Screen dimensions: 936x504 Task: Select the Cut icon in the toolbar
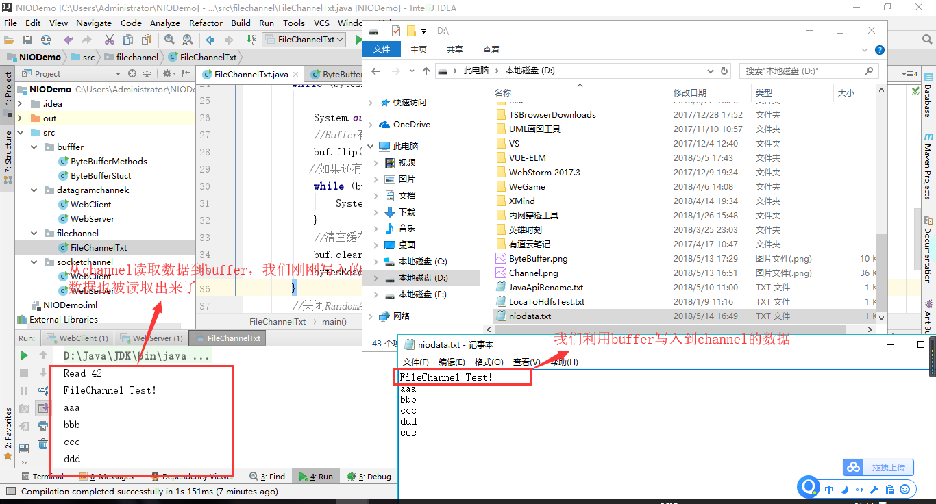110,39
